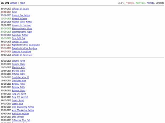
Task: Click the green Materials legend label
Action: pos(140,3)
